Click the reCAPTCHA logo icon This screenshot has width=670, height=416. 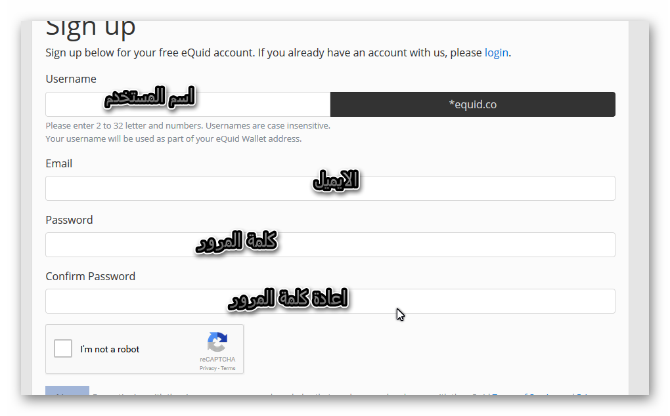click(217, 343)
